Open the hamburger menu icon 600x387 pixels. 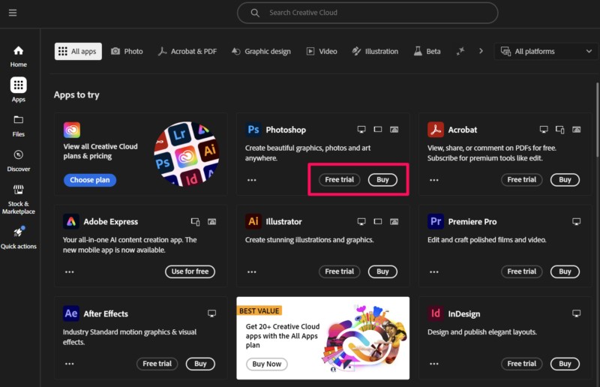(x=13, y=13)
